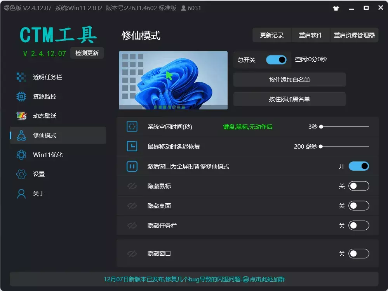Click the 点击此处加群 link

tap(267, 279)
